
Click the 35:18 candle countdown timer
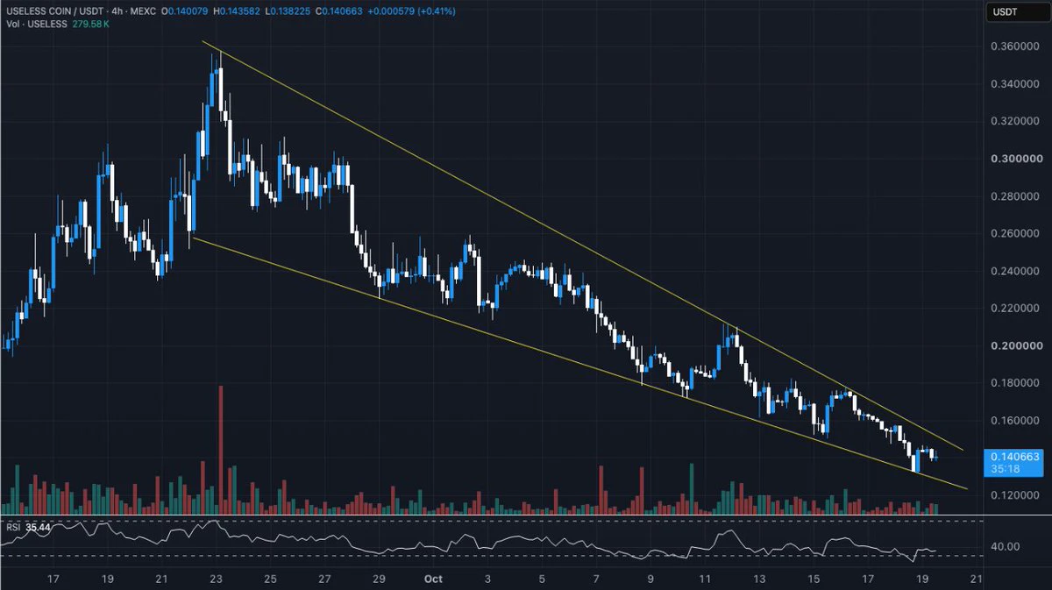point(1004,469)
